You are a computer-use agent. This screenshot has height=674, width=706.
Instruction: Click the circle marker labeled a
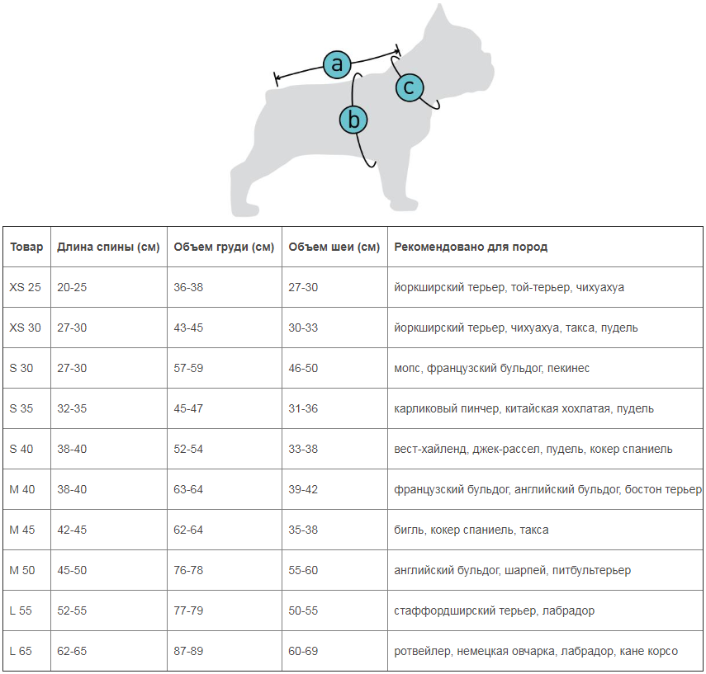[x=336, y=64]
